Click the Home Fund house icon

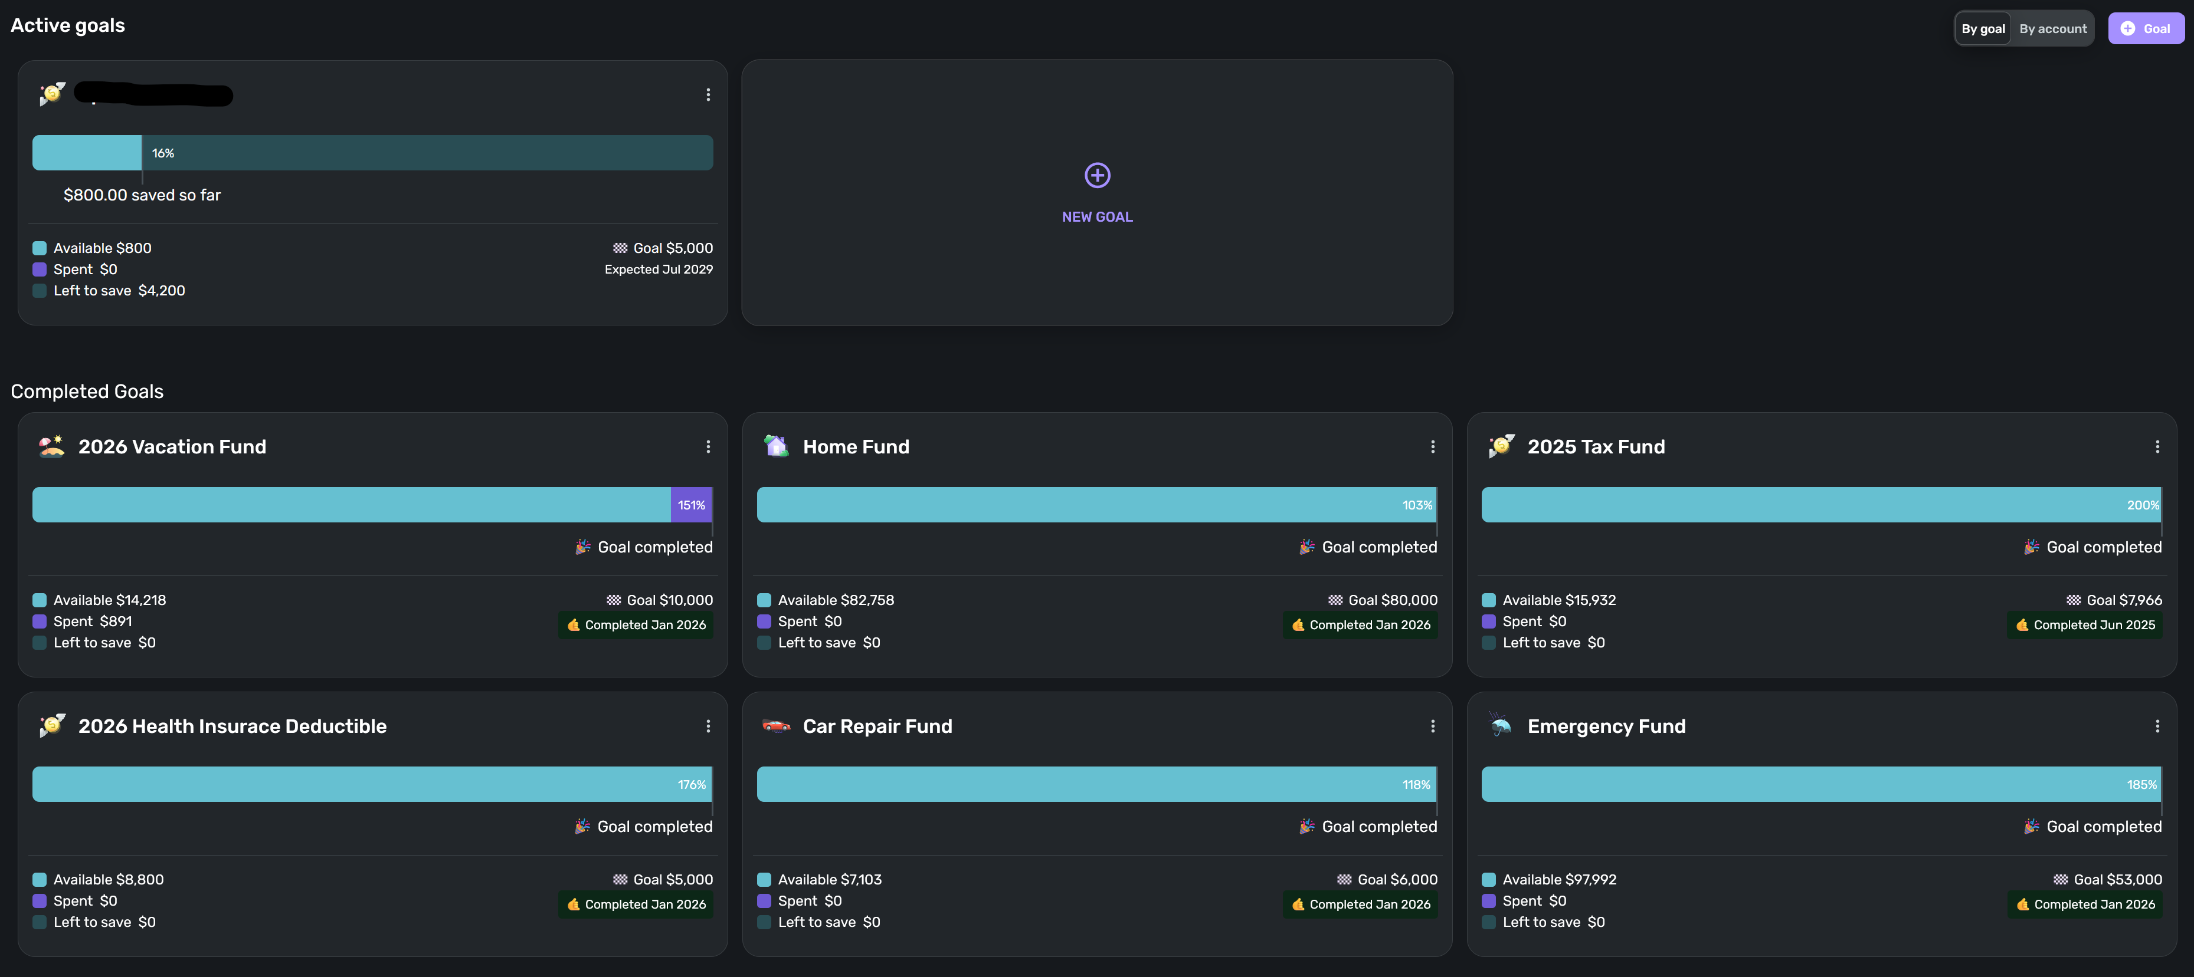(776, 446)
